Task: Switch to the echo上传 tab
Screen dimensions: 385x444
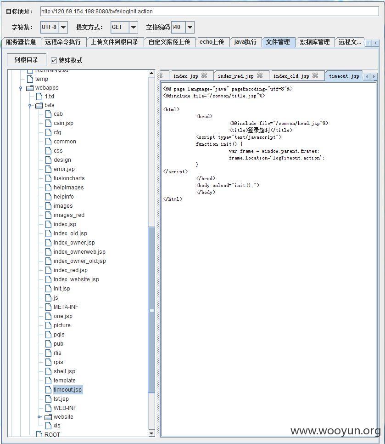Action: pyautogui.click(x=212, y=42)
